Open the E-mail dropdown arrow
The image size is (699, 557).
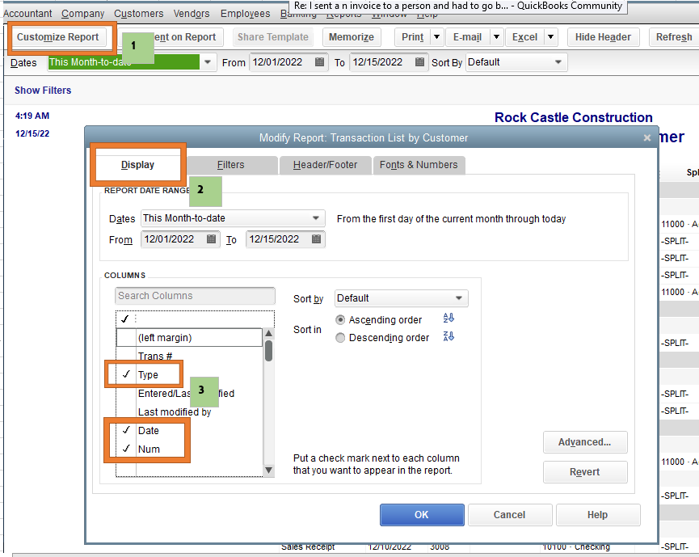pyautogui.click(x=496, y=37)
